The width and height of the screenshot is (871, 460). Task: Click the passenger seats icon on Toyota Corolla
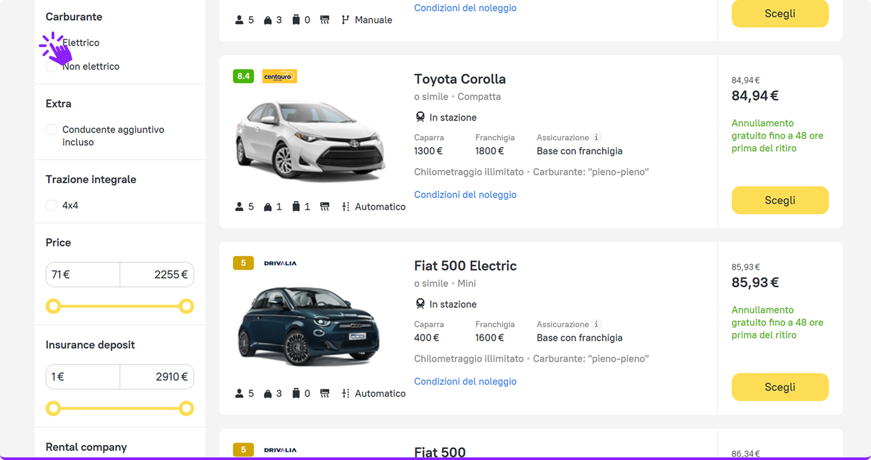click(x=239, y=207)
